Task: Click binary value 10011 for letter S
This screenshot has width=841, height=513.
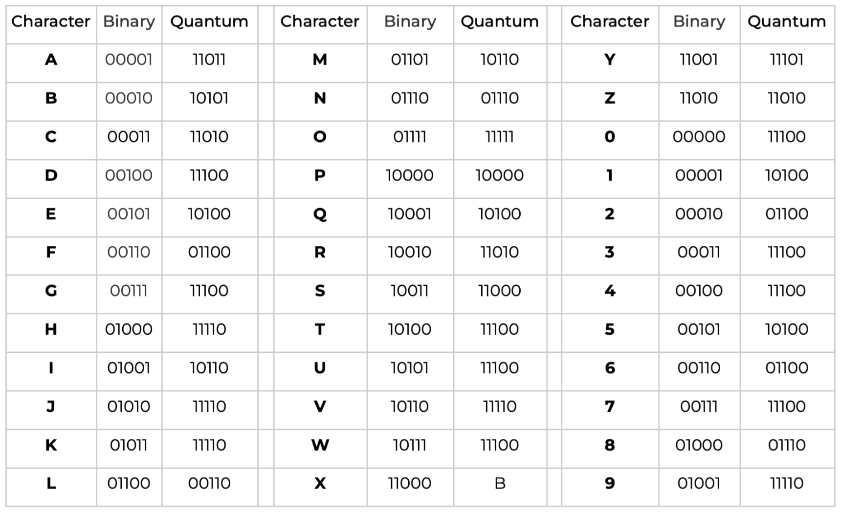Action: tap(409, 291)
